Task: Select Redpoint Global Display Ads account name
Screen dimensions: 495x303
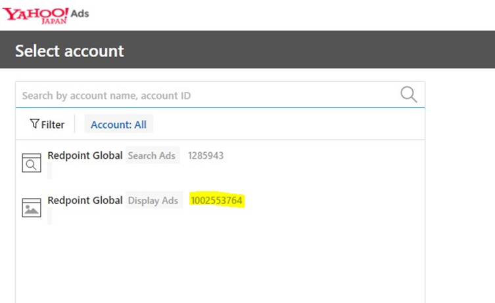Action: (x=85, y=200)
